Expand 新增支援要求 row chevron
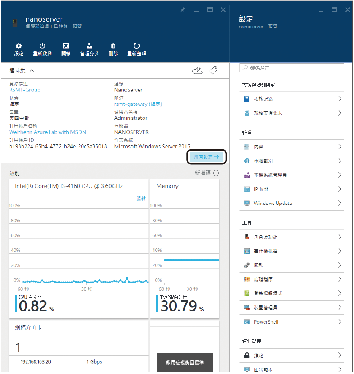 (340, 113)
